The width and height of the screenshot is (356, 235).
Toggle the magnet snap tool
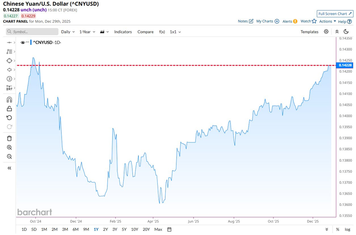point(9,100)
